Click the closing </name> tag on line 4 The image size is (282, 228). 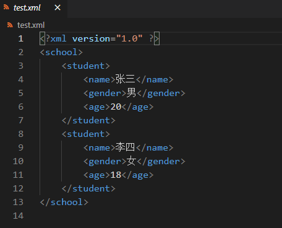pos(155,79)
